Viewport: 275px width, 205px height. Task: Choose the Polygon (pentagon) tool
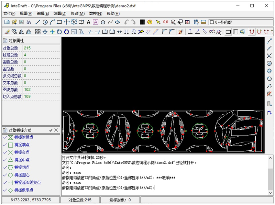(103, 22)
